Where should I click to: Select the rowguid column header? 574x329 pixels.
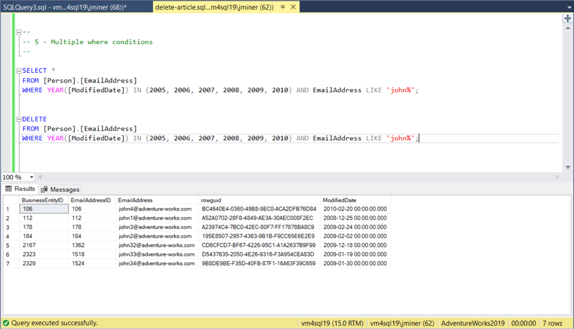coord(259,200)
